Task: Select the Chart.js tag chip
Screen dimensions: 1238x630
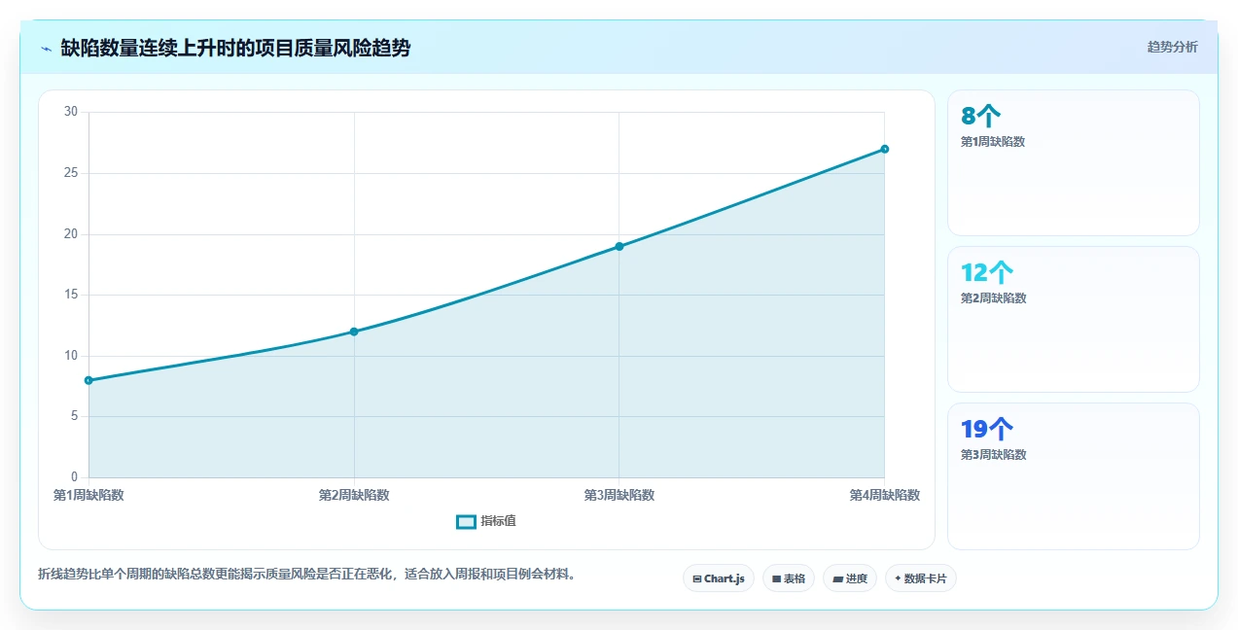Action: click(718, 578)
